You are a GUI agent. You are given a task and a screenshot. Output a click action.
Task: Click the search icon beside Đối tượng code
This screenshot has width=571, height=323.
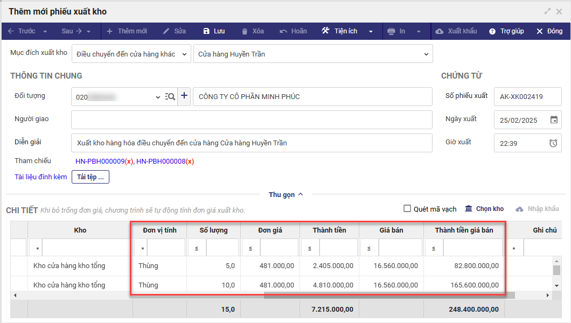170,97
